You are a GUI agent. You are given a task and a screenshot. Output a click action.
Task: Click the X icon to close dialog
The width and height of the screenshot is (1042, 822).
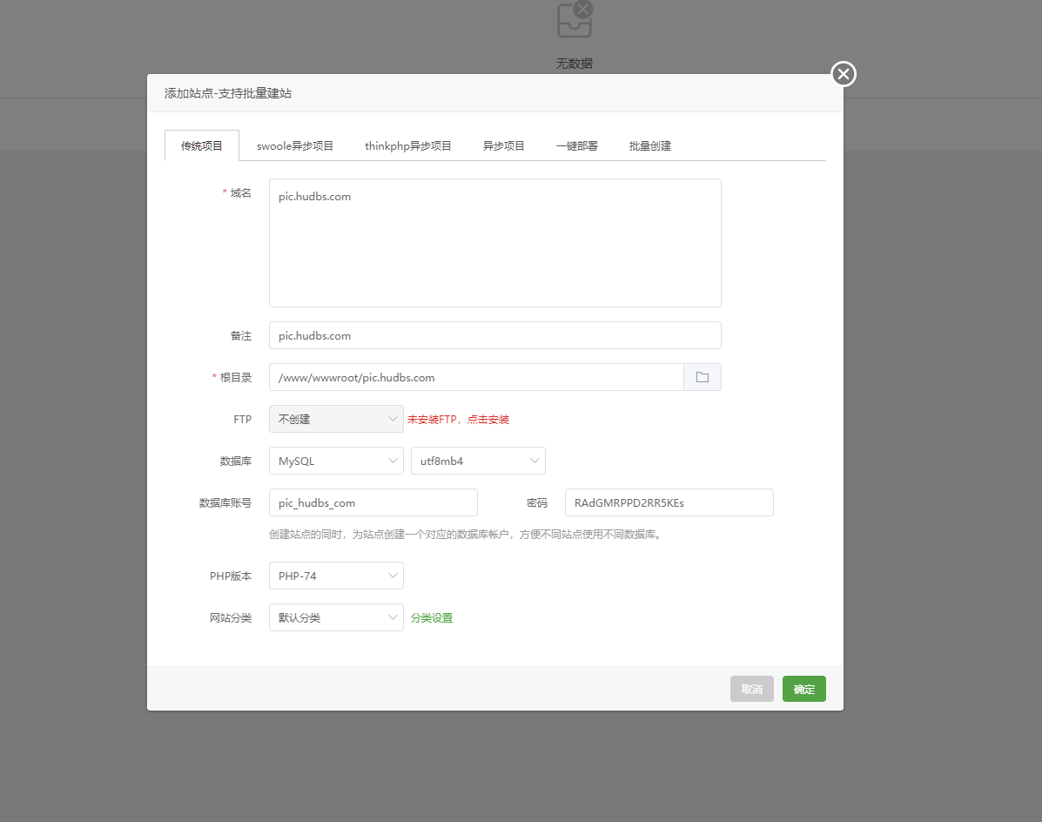(x=842, y=74)
